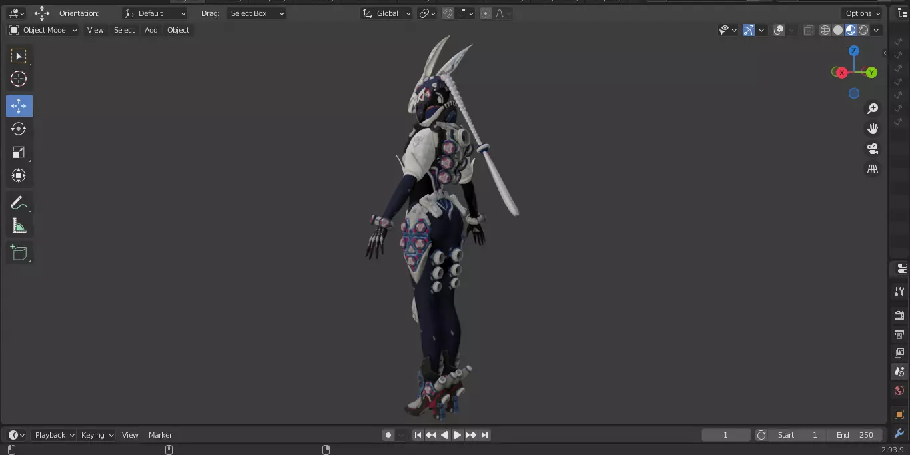Choose the Annotate tool
The image size is (910, 455).
(19, 203)
